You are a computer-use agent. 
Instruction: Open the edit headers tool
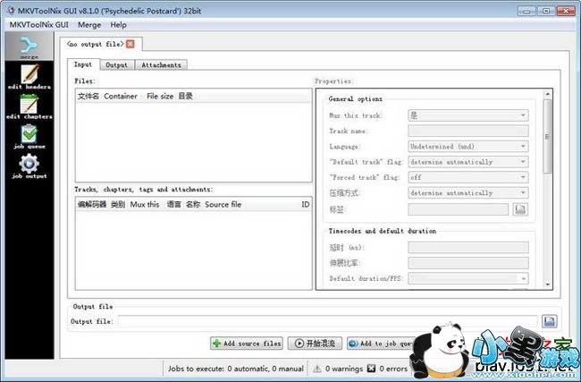[29, 76]
